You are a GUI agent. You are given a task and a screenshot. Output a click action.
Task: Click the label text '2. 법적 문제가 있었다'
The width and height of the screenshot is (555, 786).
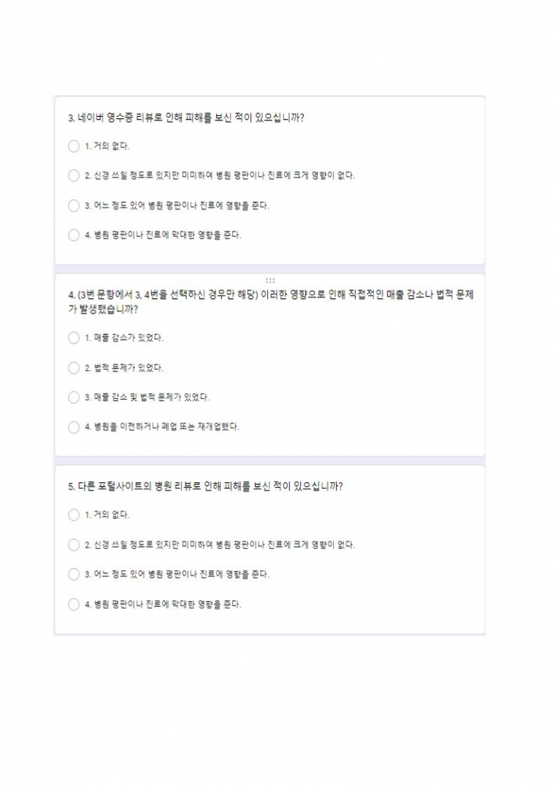[123, 368]
